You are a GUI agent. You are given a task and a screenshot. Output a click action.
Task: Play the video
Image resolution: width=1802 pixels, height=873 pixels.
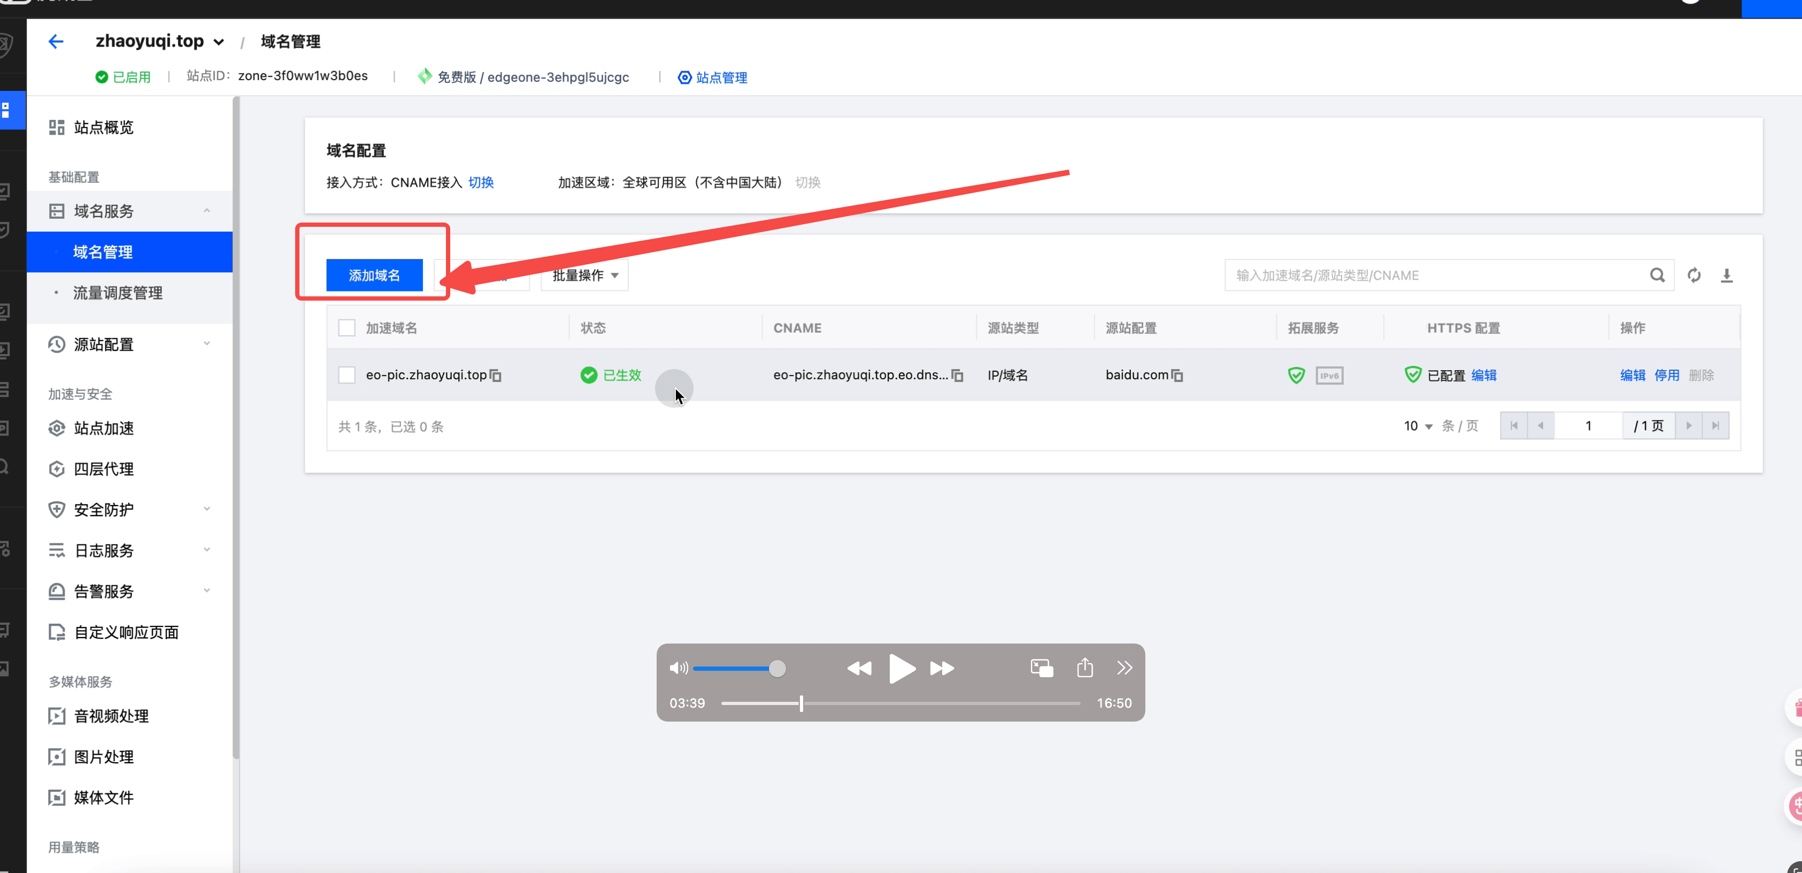[902, 669]
